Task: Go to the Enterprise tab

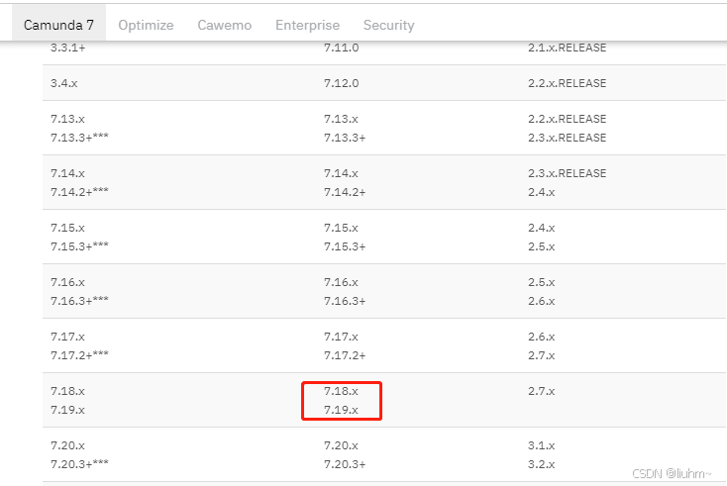Action: point(307,25)
